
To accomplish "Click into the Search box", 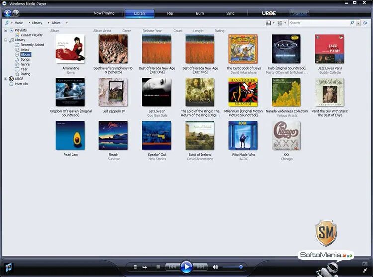I will 319,23.
